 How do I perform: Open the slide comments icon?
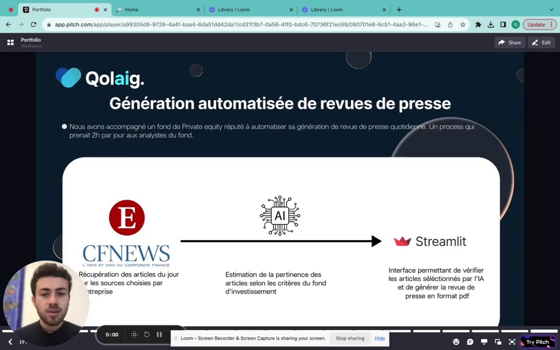click(470, 342)
